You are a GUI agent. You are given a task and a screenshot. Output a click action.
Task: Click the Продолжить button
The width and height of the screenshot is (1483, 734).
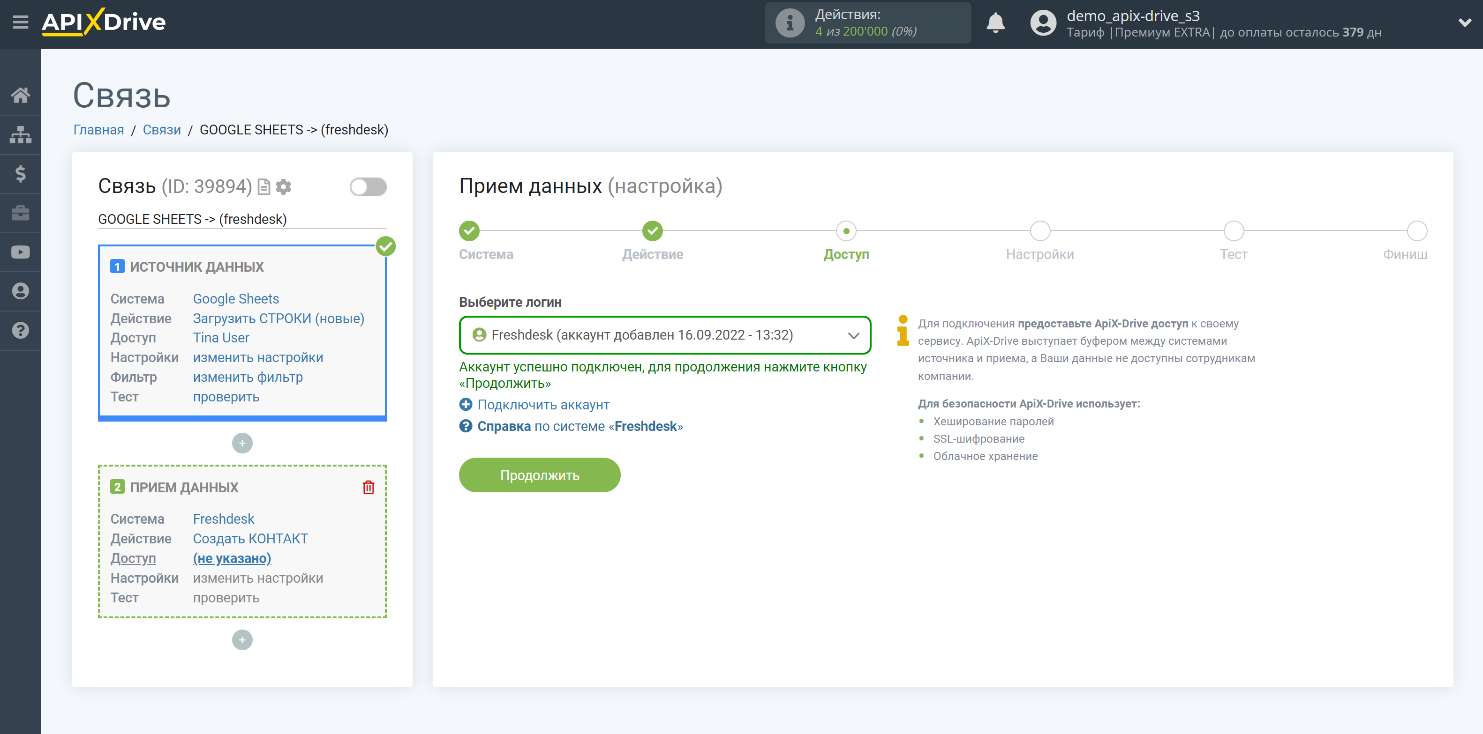[x=540, y=475]
